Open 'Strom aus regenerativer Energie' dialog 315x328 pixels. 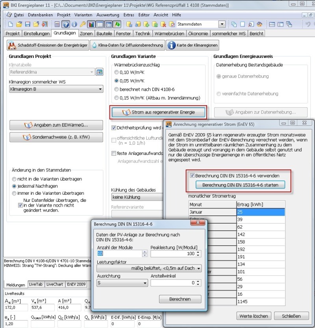pos(158,112)
